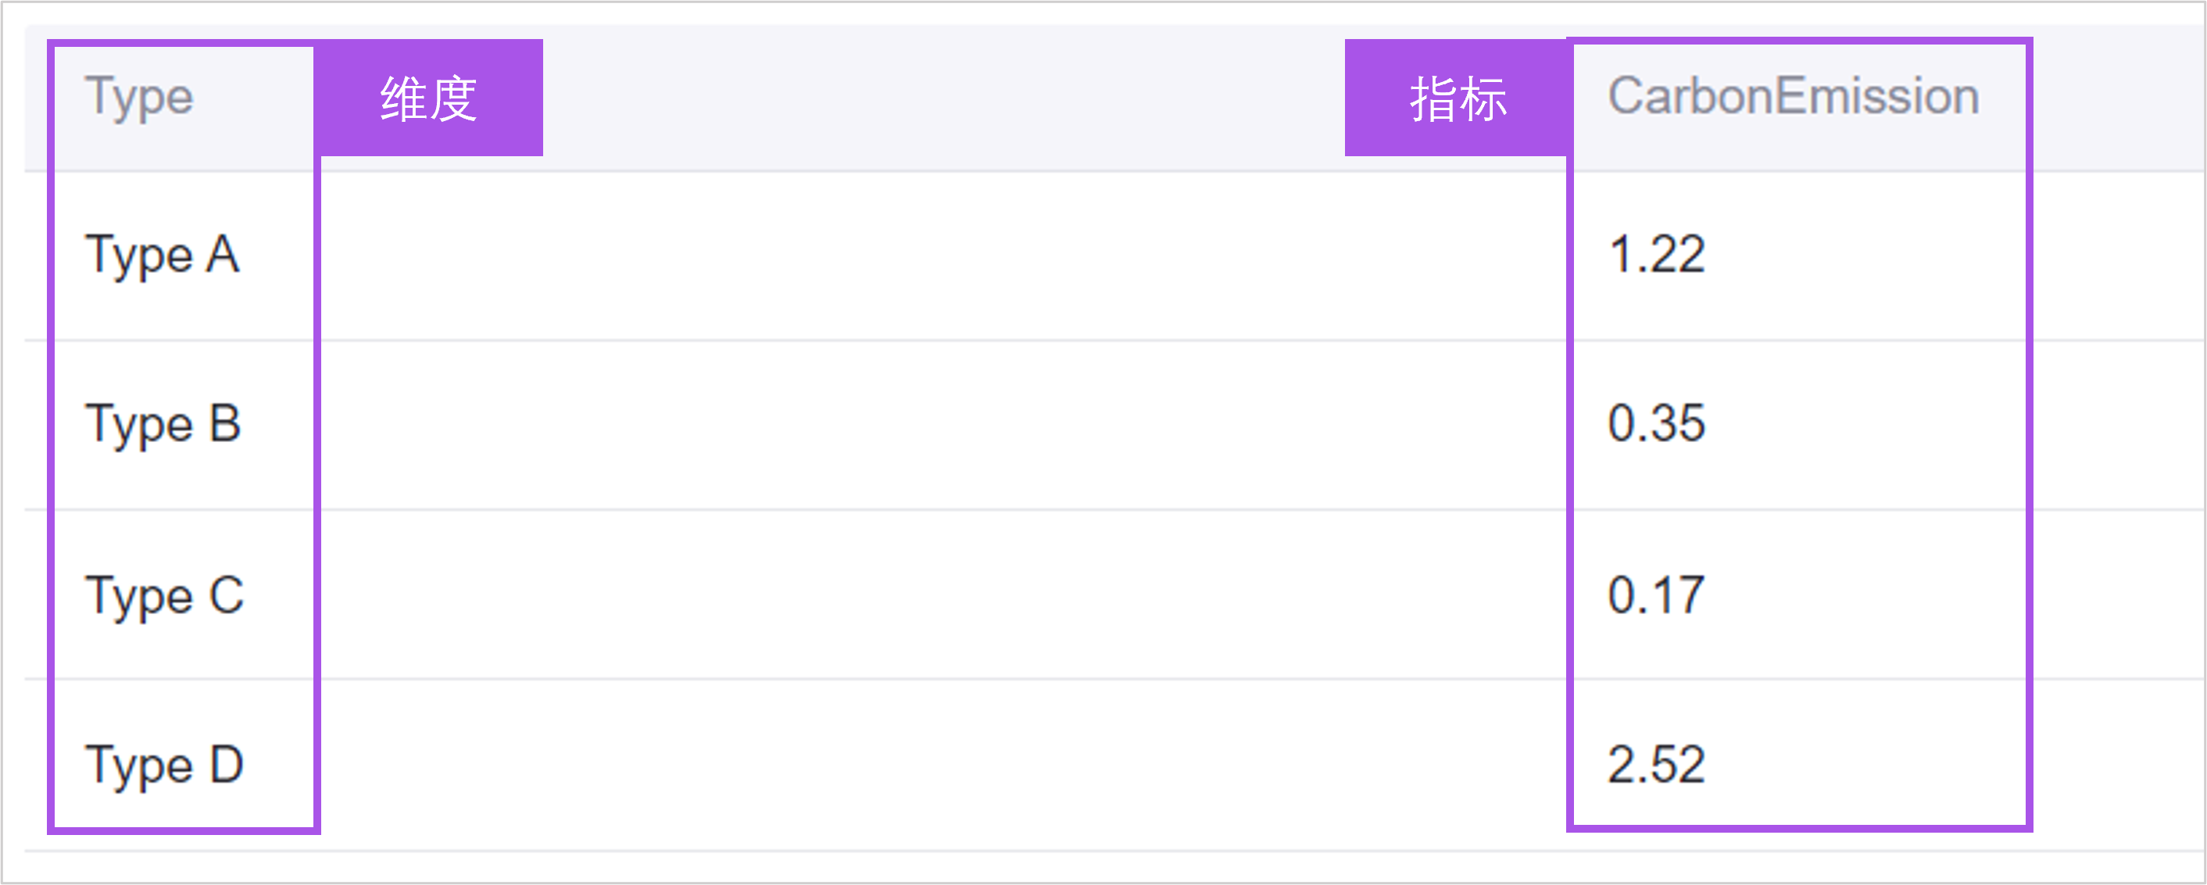This screenshot has height=885, width=2207.
Task: Select the Type C cell
Action: point(164,596)
